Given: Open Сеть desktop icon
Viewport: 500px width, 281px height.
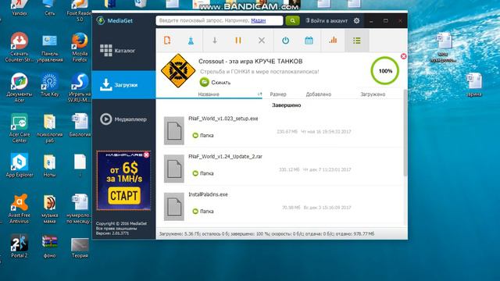Looking at the screenshot, I should (49, 8).
